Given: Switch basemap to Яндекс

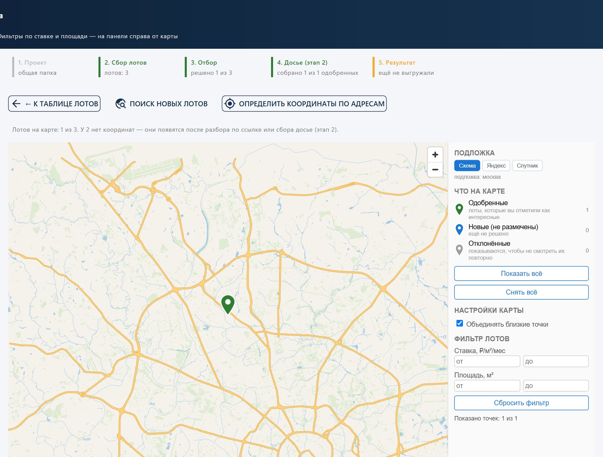Looking at the screenshot, I should (496, 166).
